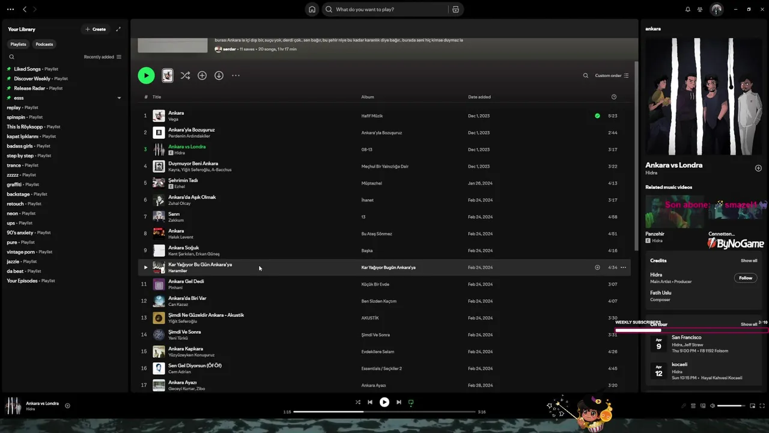Screen dimensions: 769x433
Task: Toggle play/pause in player bar
Action: coord(384,402)
